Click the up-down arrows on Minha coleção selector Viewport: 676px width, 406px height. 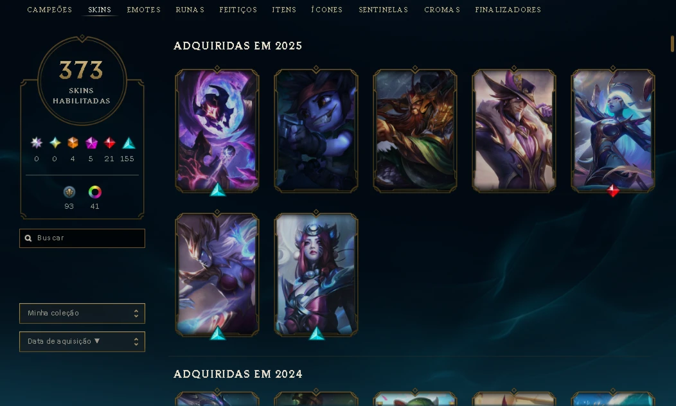(136, 313)
